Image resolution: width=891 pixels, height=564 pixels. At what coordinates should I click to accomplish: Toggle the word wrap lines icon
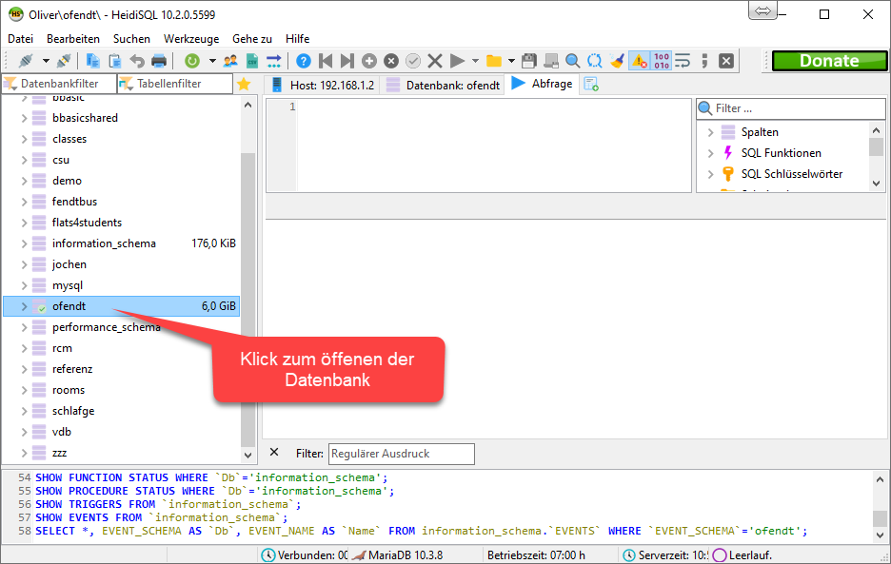click(683, 61)
